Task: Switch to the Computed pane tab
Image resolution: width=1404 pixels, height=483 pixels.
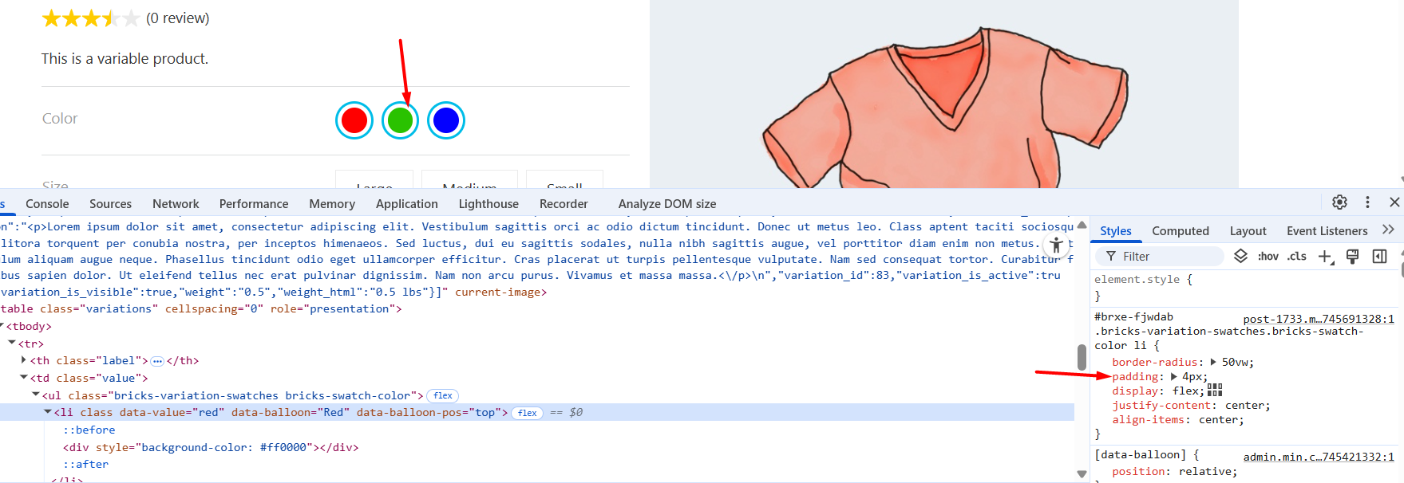Action: (1181, 231)
